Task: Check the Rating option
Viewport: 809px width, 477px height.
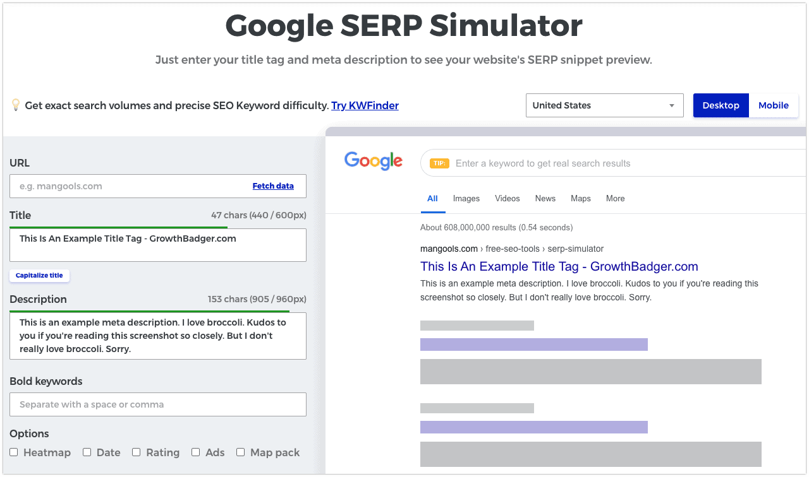Action: click(137, 452)
